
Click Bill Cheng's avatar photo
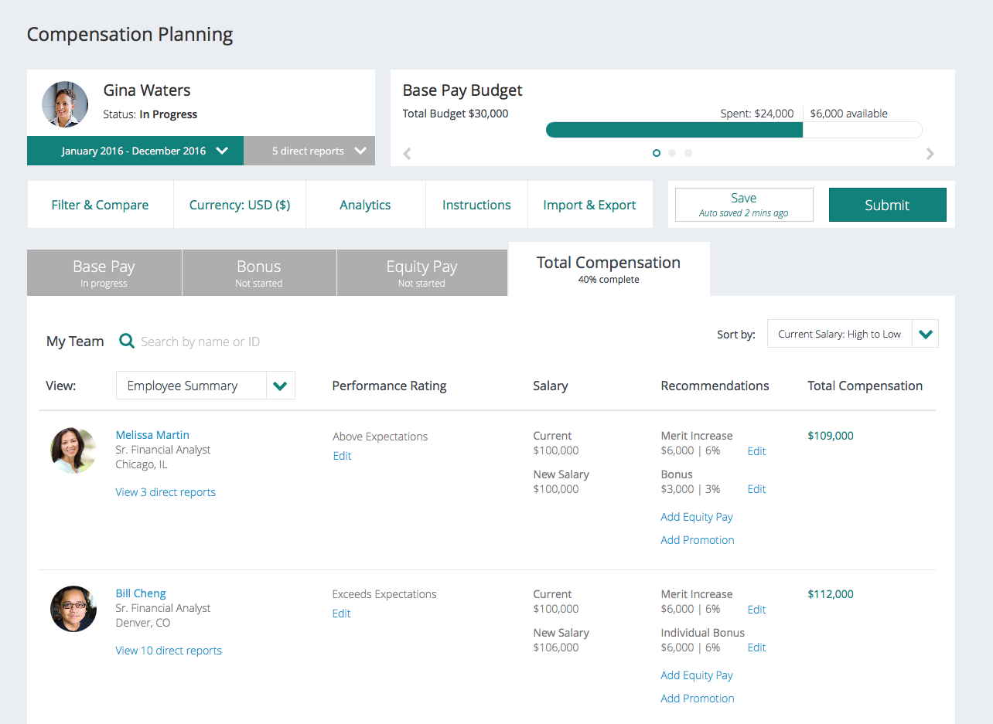click(x=73, y=609)
